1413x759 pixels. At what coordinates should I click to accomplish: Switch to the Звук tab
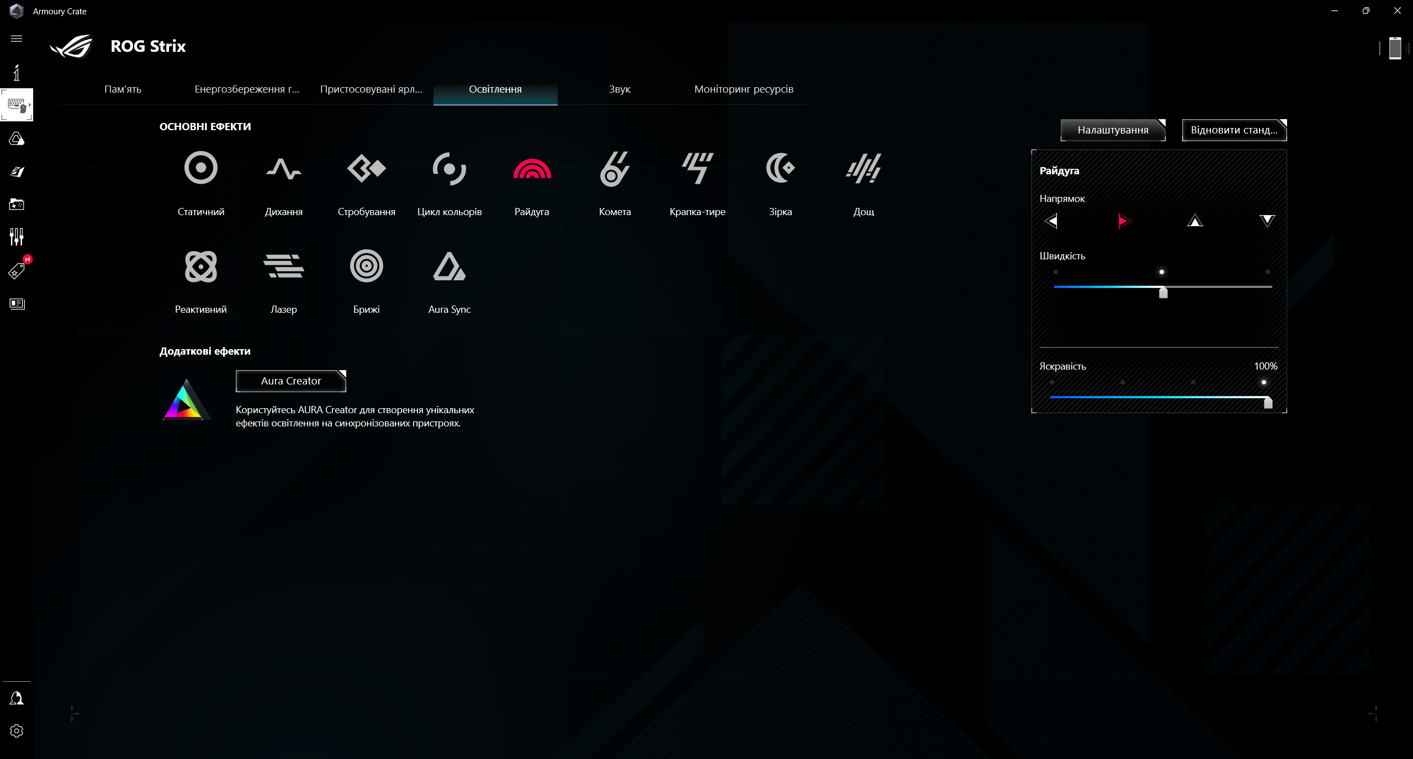pyautogui.click(x=619, y=89)
